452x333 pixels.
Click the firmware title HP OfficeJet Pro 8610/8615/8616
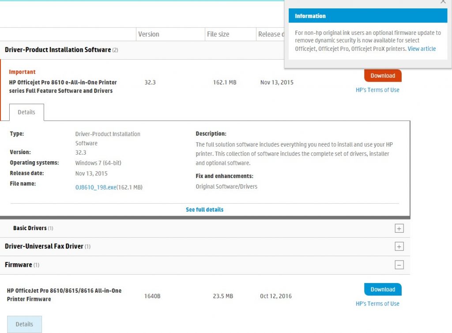[64, 295]
